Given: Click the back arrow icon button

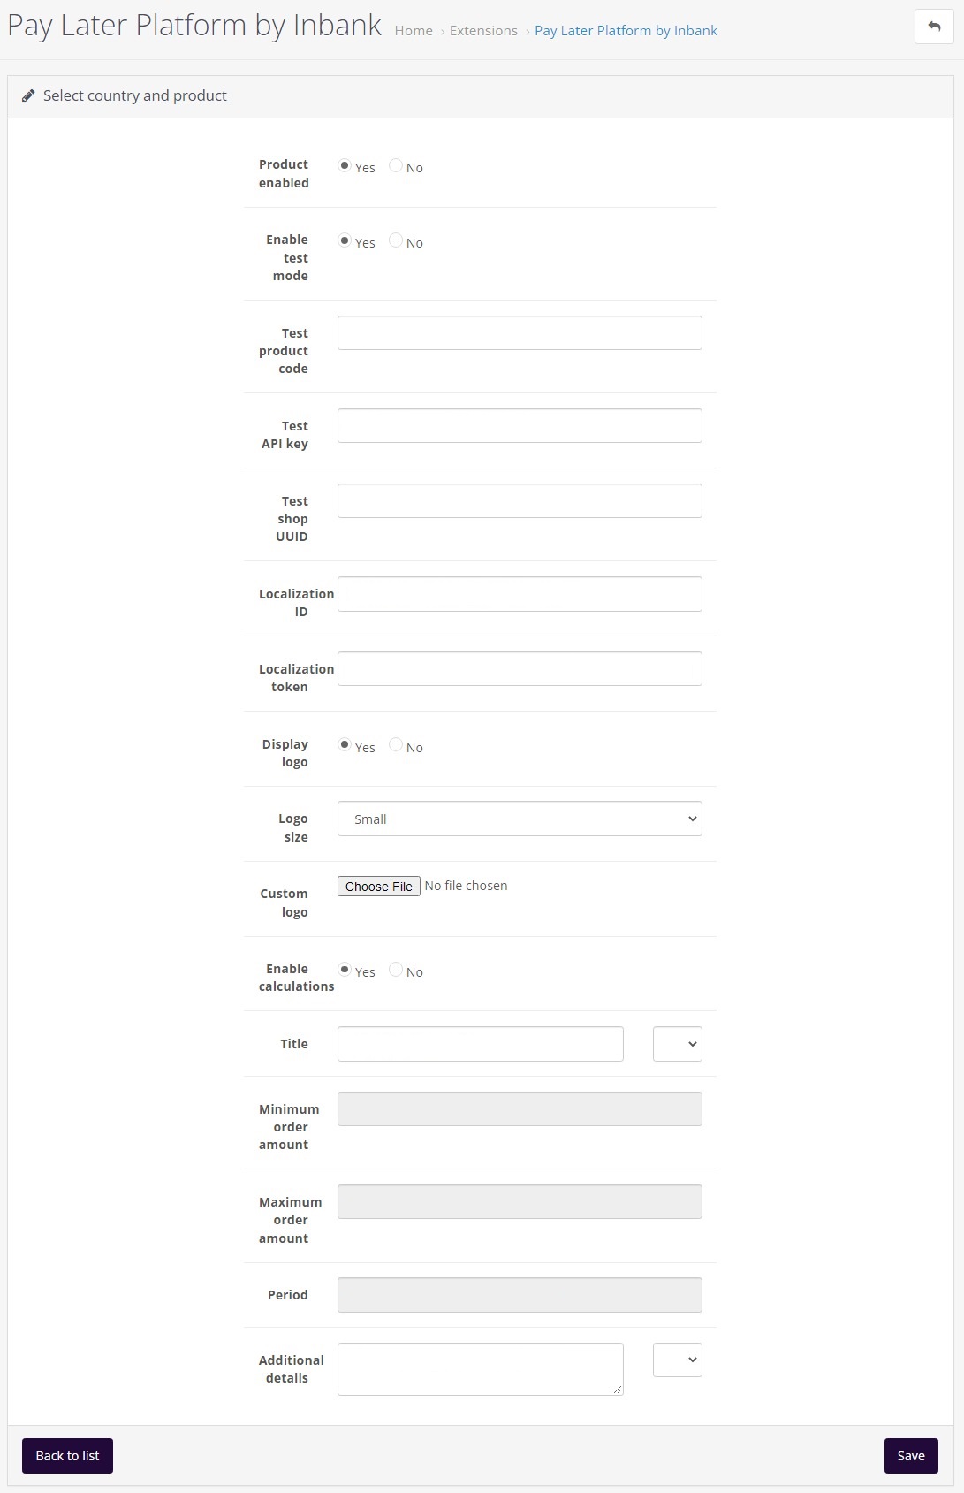Looking at the screenshot, I should pyautogui.click(x=934, y=27).
